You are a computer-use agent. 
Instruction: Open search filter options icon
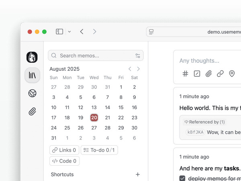tap(138, 56)
